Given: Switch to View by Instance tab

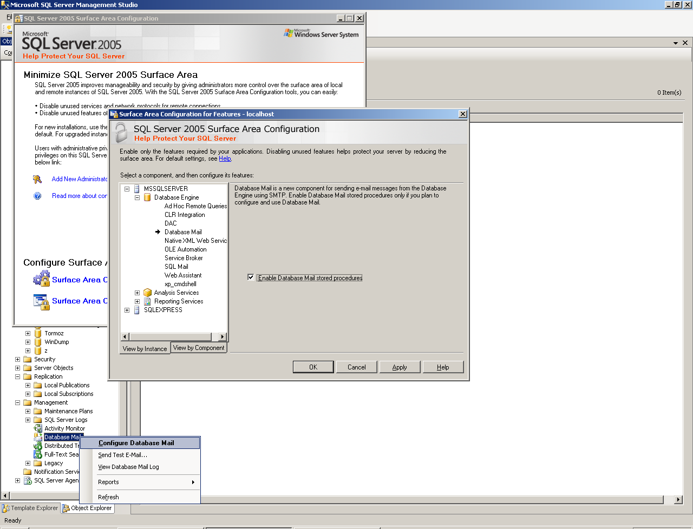Looking at the screenshot, I should pos(145,349).
